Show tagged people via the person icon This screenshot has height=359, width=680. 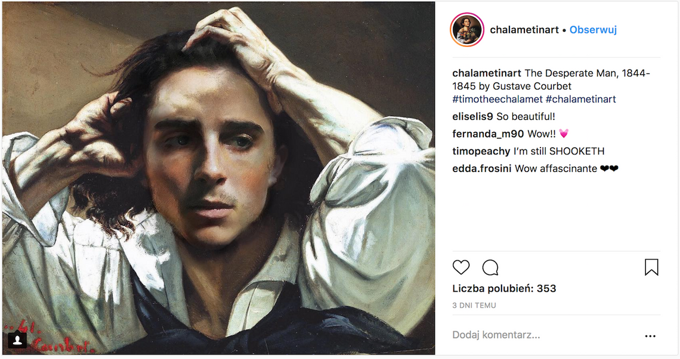tap(18, 339)
